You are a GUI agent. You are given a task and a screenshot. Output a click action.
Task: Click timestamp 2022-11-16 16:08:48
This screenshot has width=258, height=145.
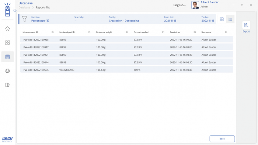coord(181,55)
